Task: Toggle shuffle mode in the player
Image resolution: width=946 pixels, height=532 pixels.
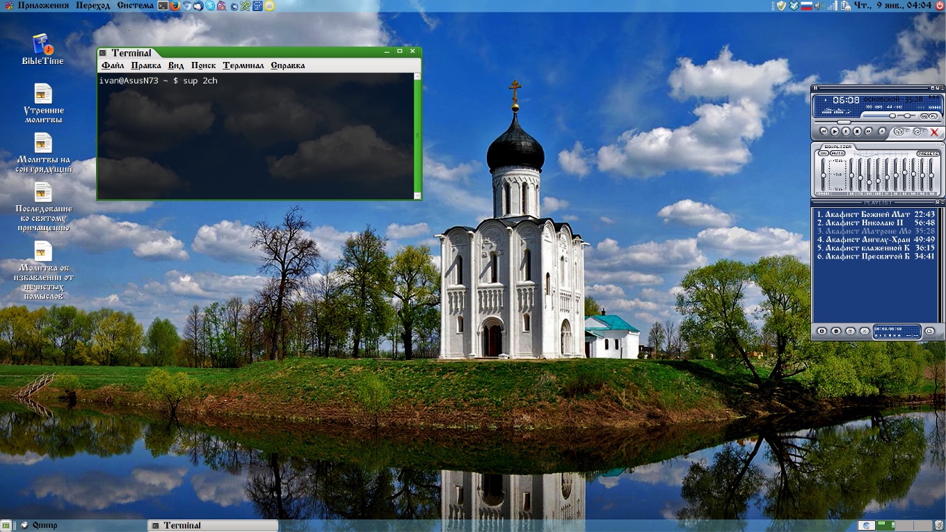Action: click(x=899, y=131)
